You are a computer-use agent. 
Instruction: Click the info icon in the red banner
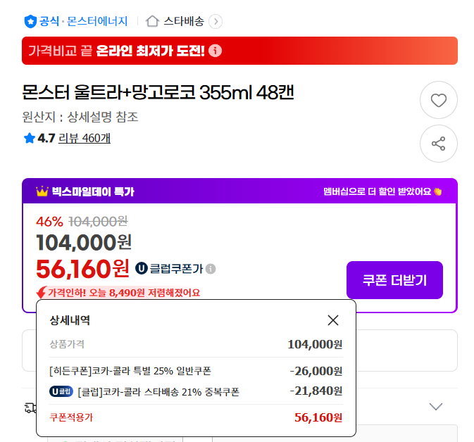pyautogui.click(x=216, y=51)
